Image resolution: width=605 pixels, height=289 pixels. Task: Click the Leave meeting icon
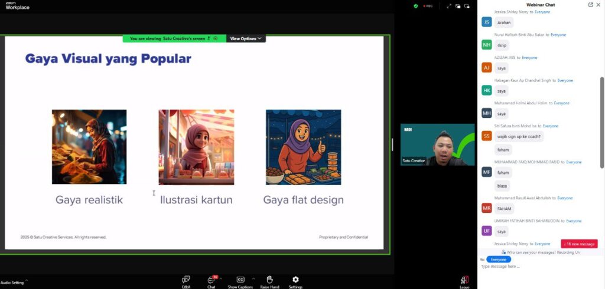point(464,280)
